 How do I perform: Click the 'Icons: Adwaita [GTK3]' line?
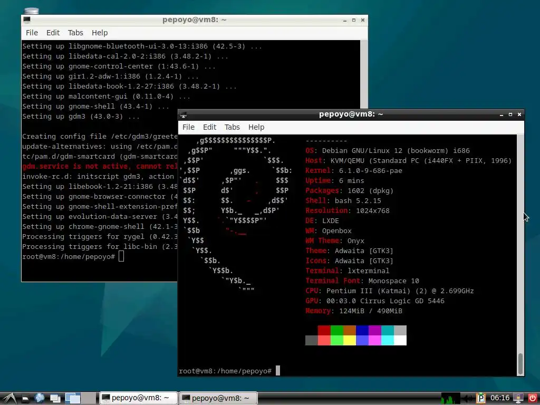pyautogui.click(x=349, y=261)
